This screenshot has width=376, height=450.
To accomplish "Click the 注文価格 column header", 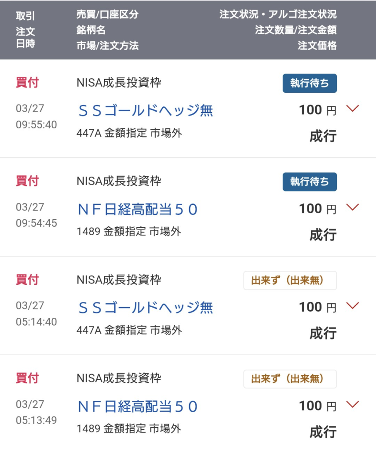I will [x=317, y=45].
